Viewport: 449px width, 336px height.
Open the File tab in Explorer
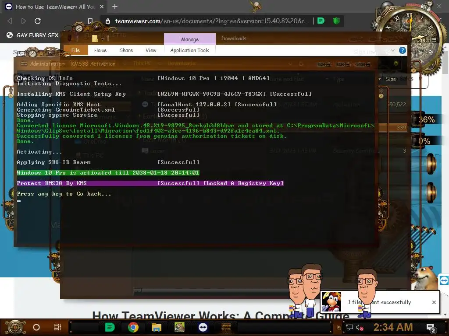click(x=75, y=50)
